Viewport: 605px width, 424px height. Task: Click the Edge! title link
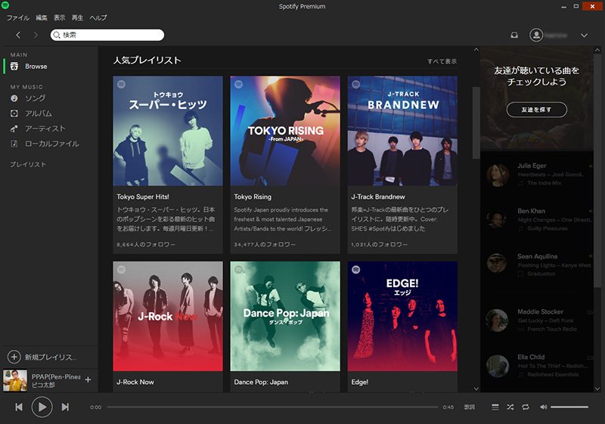[360, 382]
